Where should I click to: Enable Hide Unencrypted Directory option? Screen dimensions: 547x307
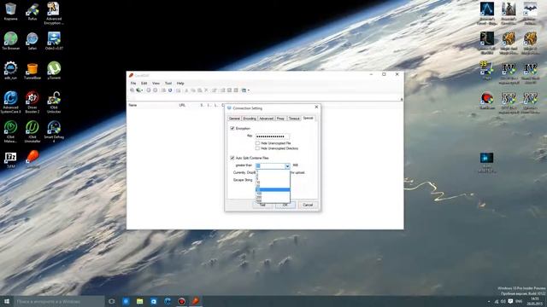tap(257, 148)
